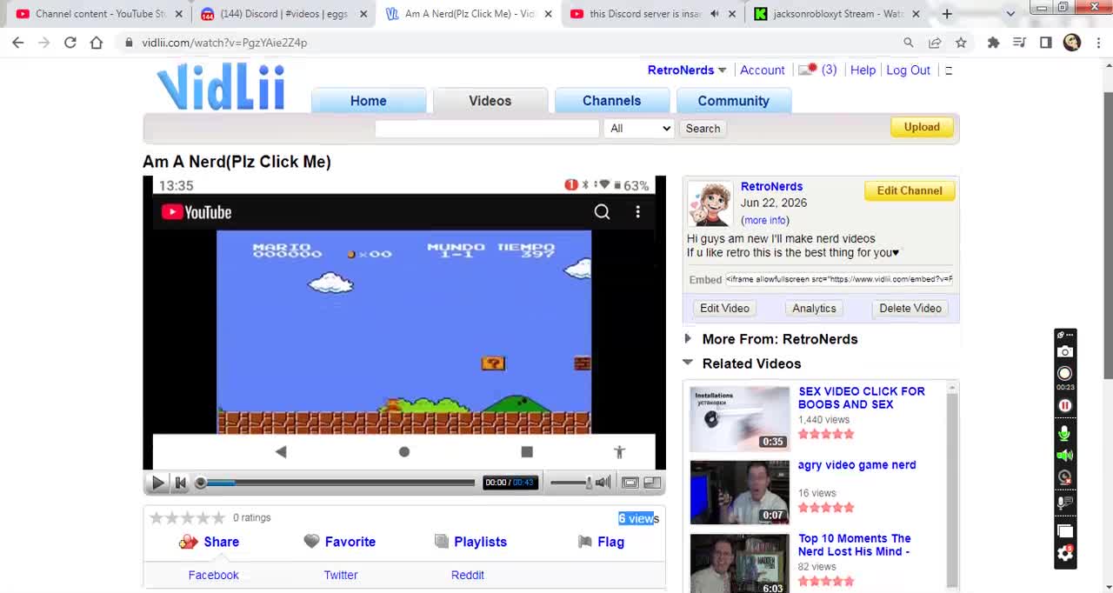Screen dimensions: 1113x593
Task: Open Chrome's side panel icon
Action: (1046, 43)
